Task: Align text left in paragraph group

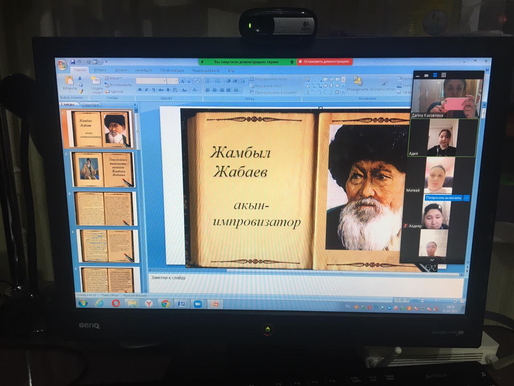Action: click(208, 90)
